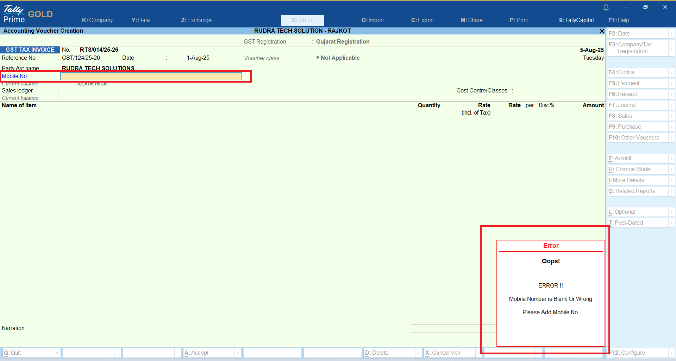
Task: Click the G: Go To search box
Action: [x=302, y=20]
